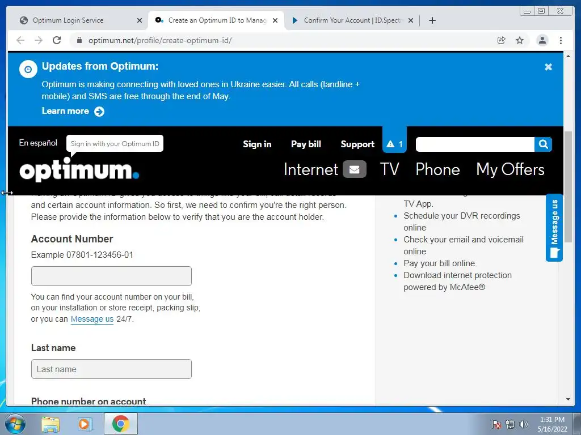
Task: Click the lock icon in address bar
Action: (x=79, y=40)
